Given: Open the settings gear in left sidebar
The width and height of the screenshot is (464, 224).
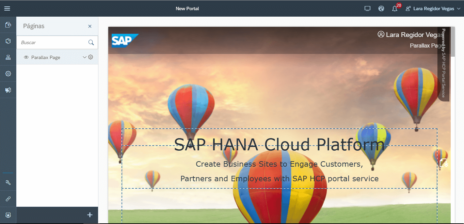Looking at the screenshot, I should pos(8,74).
